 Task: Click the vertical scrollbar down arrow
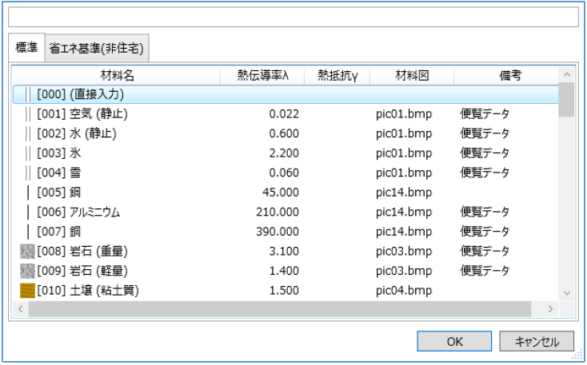(566, 293)
